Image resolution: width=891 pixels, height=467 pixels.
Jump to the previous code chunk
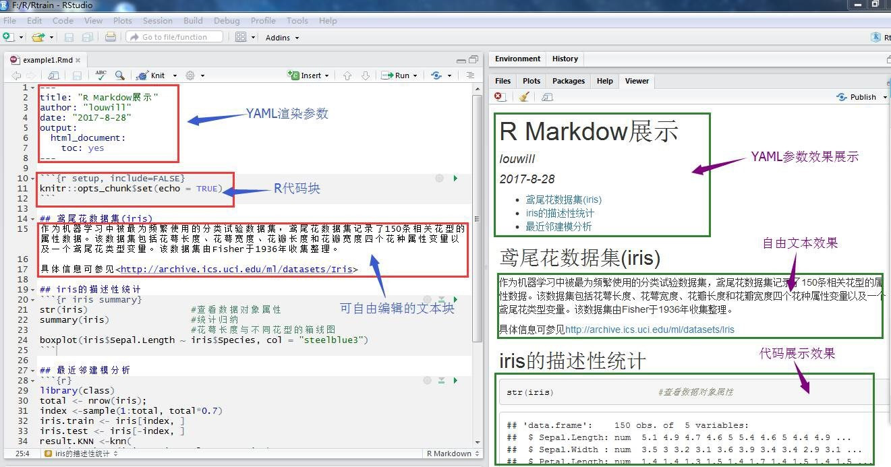tap(347, 75)
